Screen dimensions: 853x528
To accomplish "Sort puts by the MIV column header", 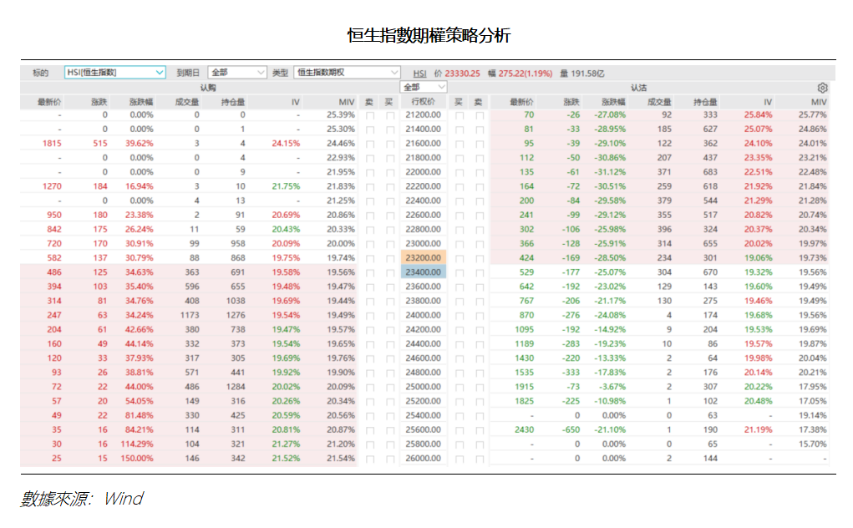I will coord(819,102).
